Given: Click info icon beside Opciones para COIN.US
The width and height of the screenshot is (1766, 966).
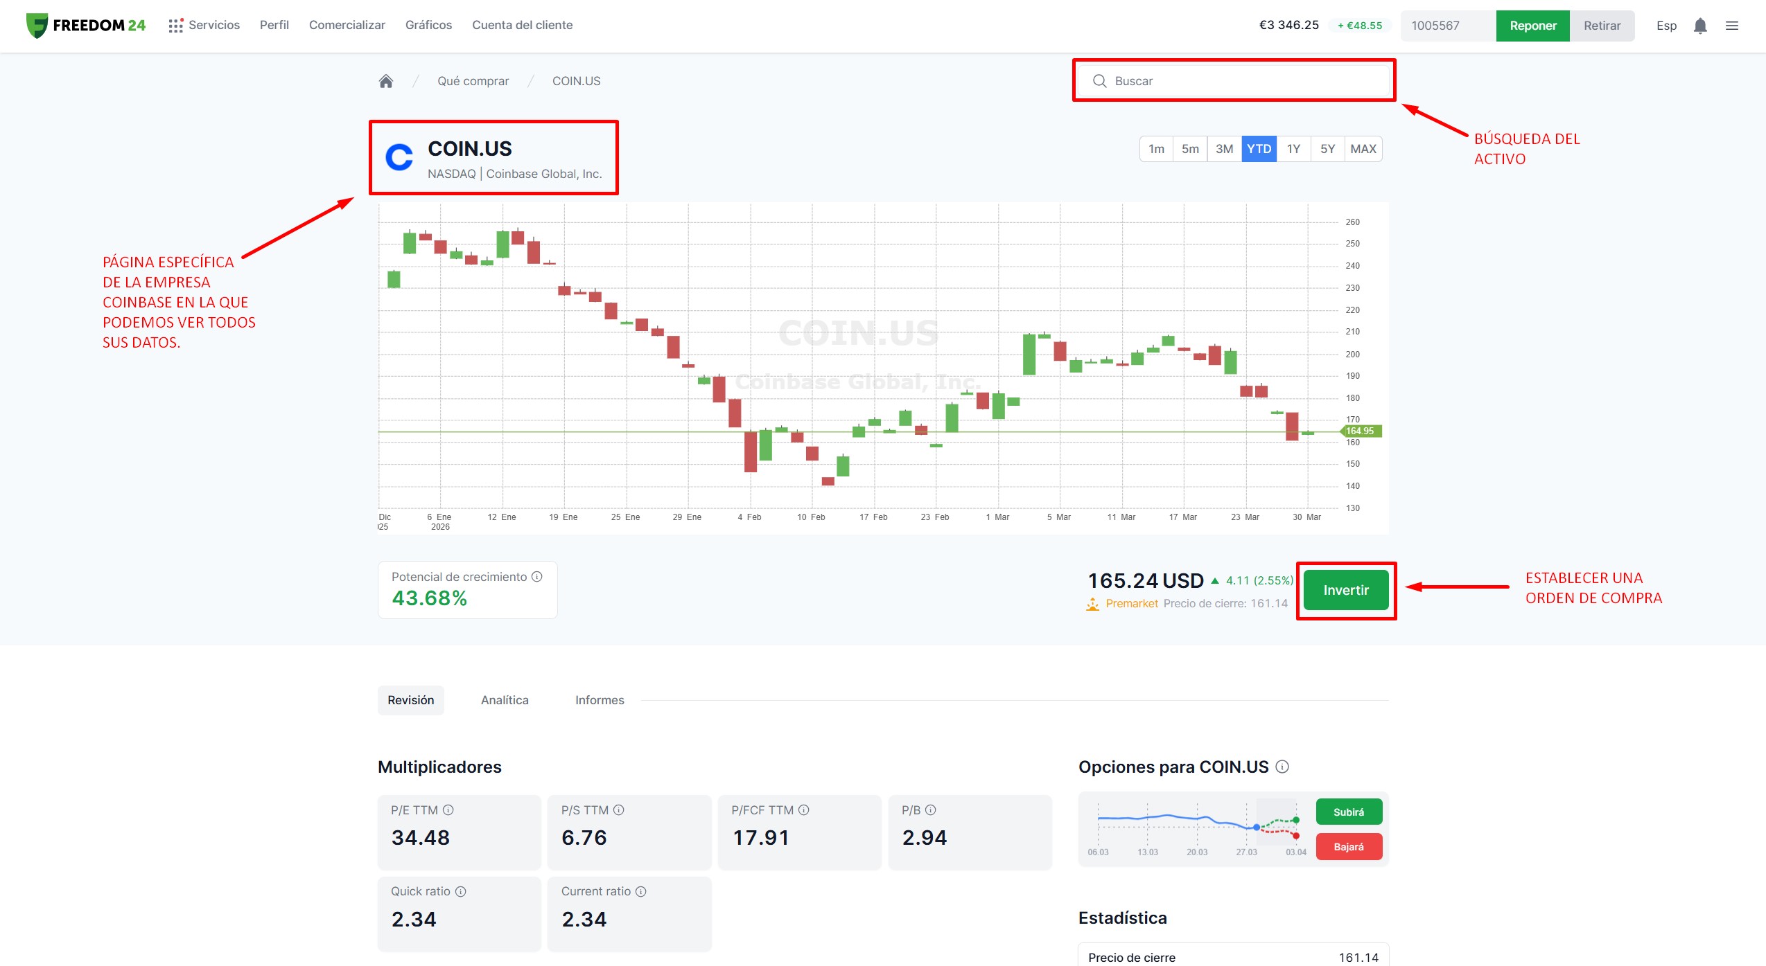Looking at the screenshot, I should coord(1282,767).
